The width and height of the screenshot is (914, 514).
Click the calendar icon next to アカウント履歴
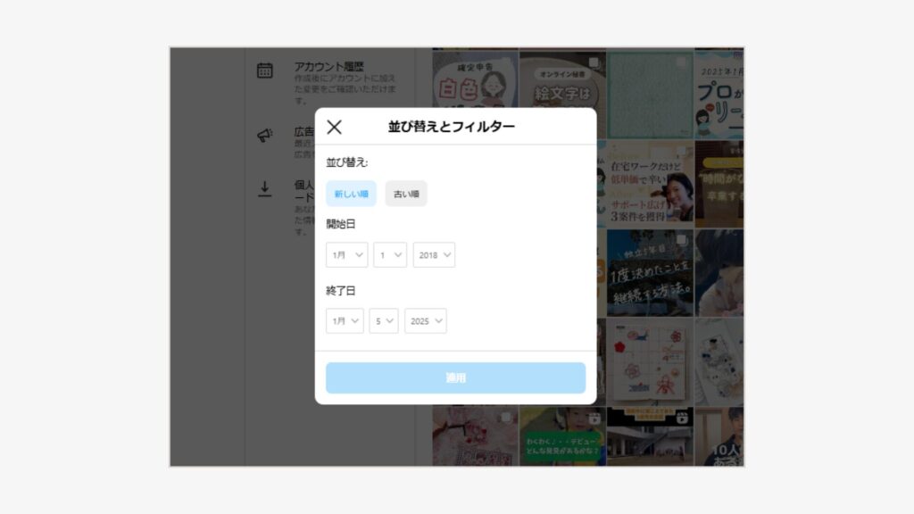[x=265, y=70]
